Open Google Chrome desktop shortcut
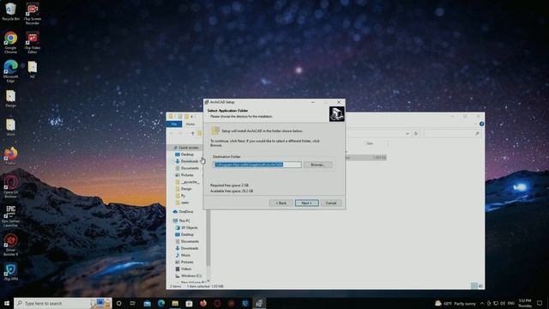Image resolution: width=549 pixels, height=309 pixels. [x=10, y=42]
